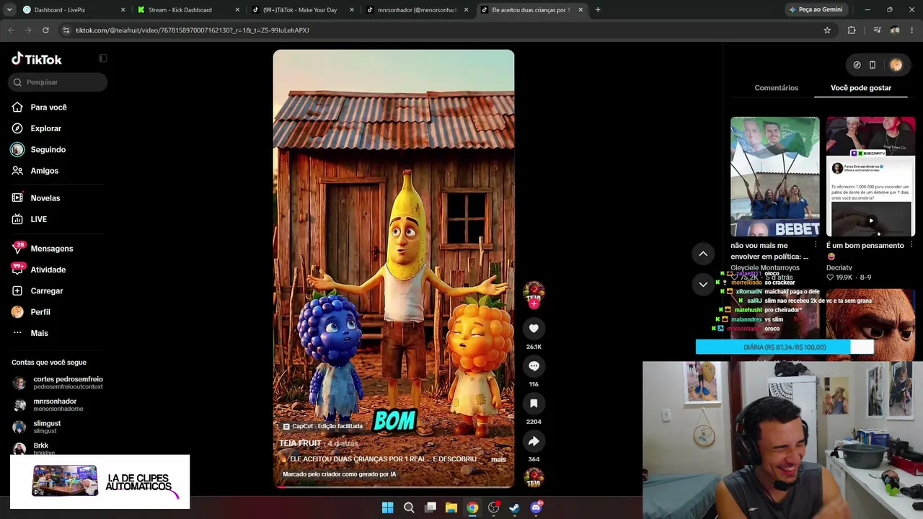Image resolution: width=923 pixels, height=519 pixels.
Task: Reload the page
Action: pyautogui.click(x=45, y=30)
